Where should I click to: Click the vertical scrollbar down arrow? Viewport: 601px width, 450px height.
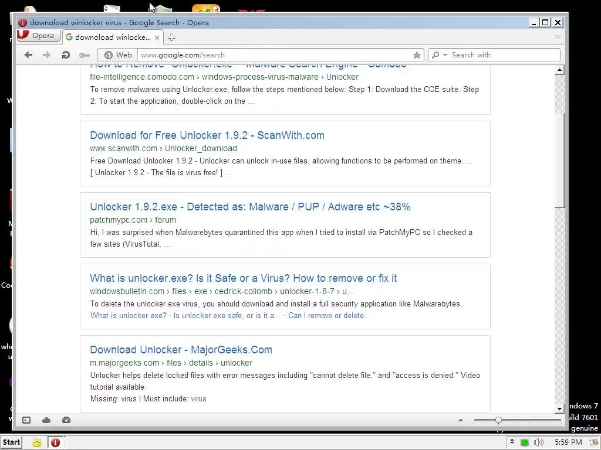(x=559, y=408)
